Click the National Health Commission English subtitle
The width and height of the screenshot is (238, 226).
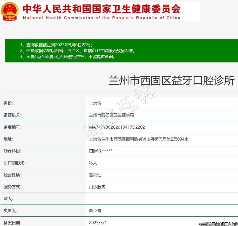(x=101, y=18)
